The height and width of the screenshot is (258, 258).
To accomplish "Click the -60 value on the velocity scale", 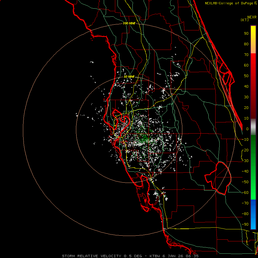I will tap(245, 193).
